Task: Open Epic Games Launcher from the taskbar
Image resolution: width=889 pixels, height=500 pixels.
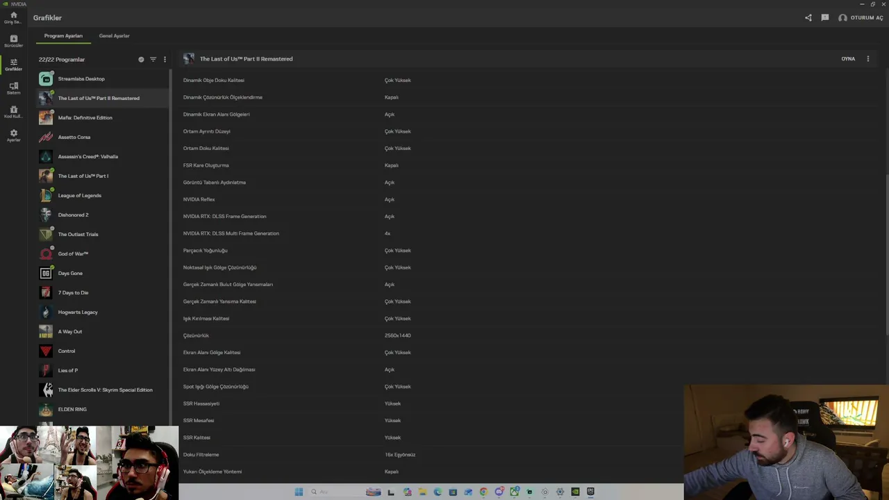Action: pyautogui.click(x=590, y=492)
